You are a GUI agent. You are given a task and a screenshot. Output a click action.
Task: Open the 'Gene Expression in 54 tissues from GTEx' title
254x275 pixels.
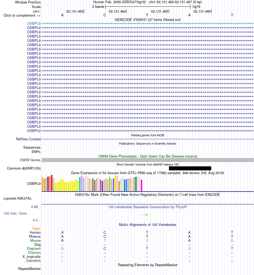tap(148, 173)
